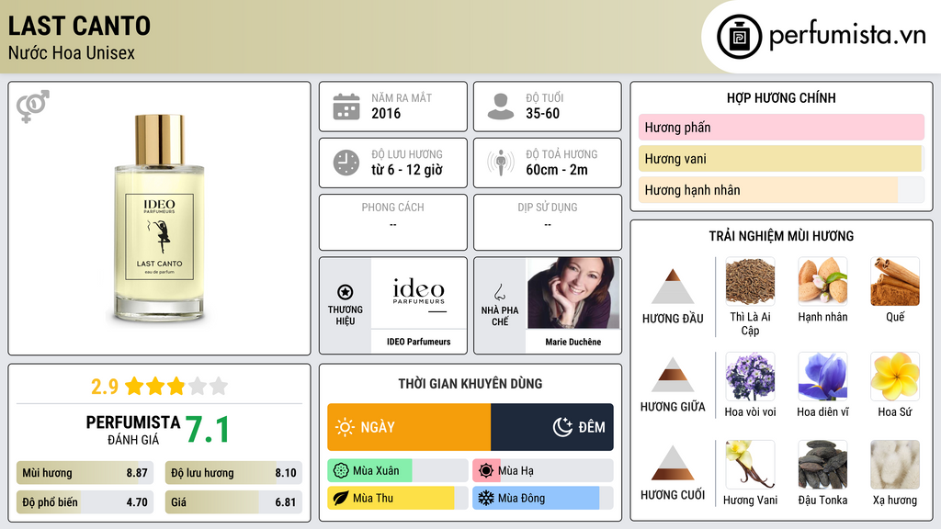Click the perfumista.vn site name
The image size is (941, 529).
pos(848,35)
